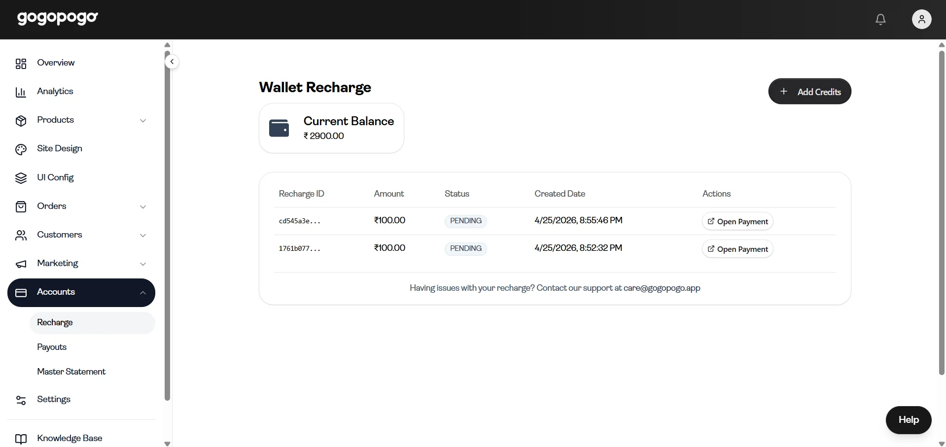946x447 pixels.
Task: Click the Accounts card icon
Action: coord(21,293)
